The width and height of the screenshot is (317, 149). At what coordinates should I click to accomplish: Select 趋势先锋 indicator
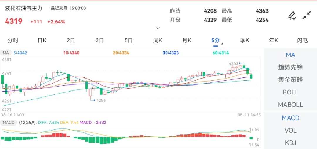point(290,67)
